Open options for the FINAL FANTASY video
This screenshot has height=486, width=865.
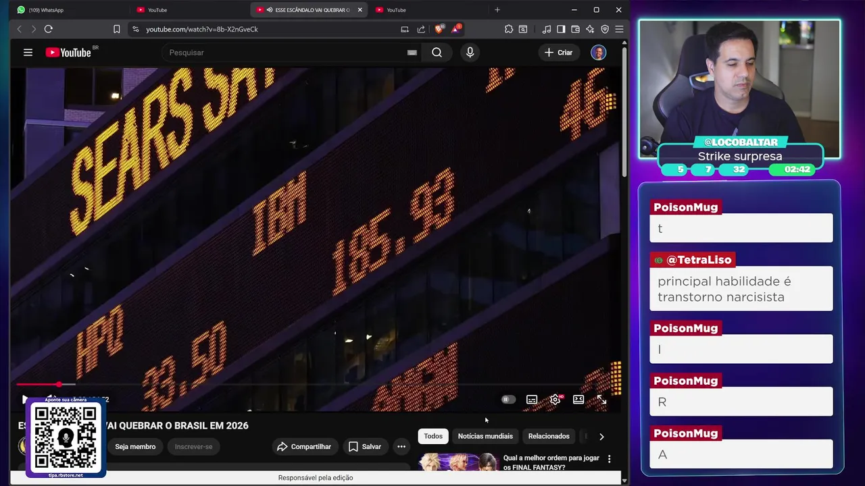pyautogui.click(x=609, y=459)
